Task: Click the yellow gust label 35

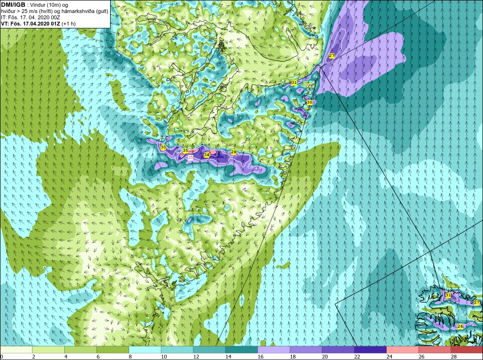Action: point(185,150)
